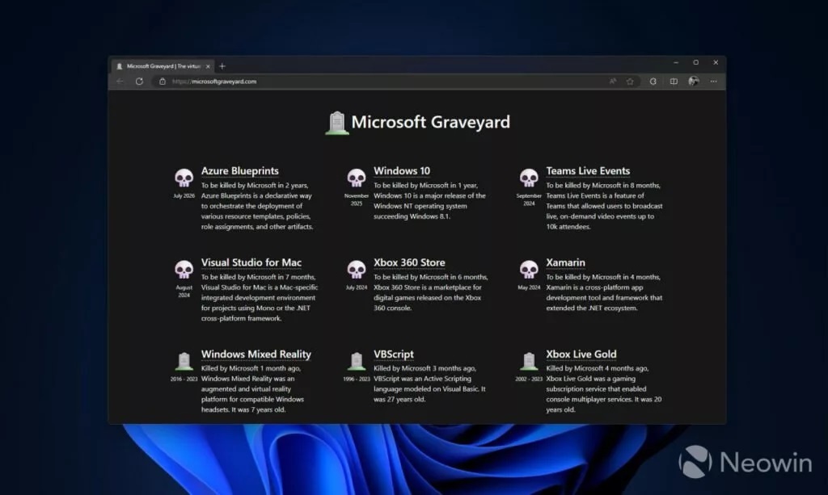Image resolution: width=828 pixels, height=495 pixels.
Task: Maximize the browser window
Action: click(696, 62)
